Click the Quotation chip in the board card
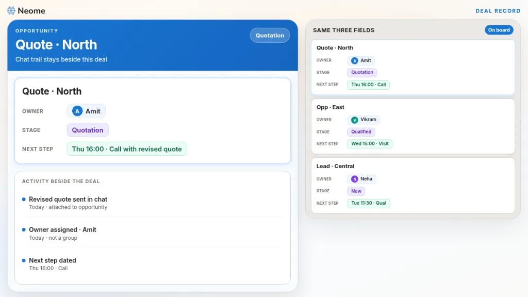The image size is (528, 297). pyautogui.click(x=362, y=72)
